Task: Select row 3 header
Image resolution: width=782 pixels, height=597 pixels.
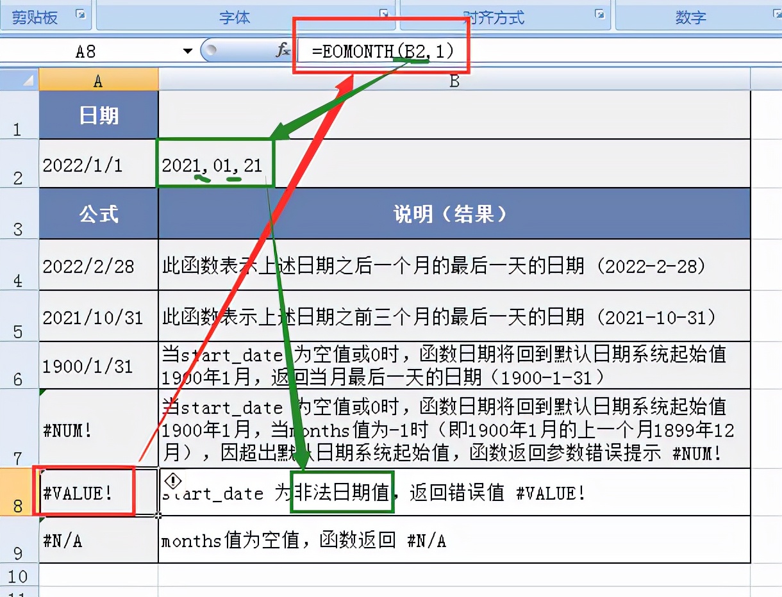Action: (x=19, y=213)
